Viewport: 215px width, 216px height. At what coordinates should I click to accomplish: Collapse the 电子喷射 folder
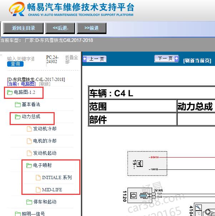click(42, 165)
